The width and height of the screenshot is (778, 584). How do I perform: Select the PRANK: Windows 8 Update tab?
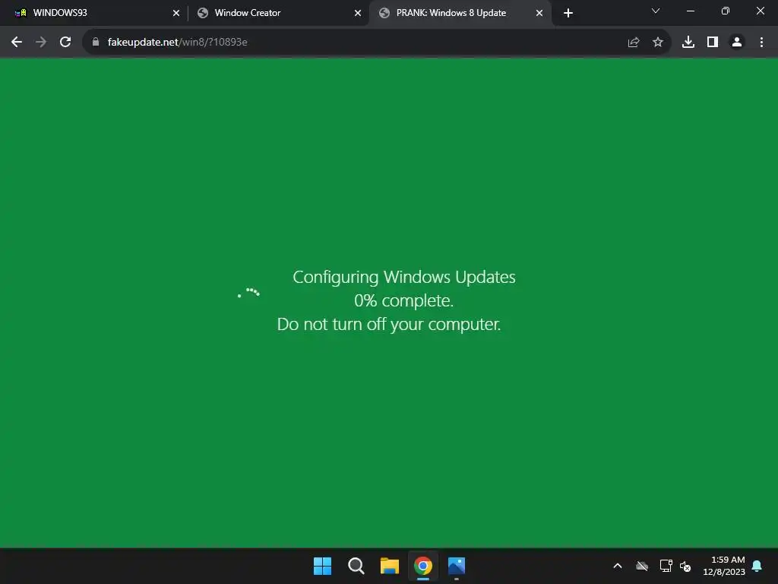(x=460, y=13)
